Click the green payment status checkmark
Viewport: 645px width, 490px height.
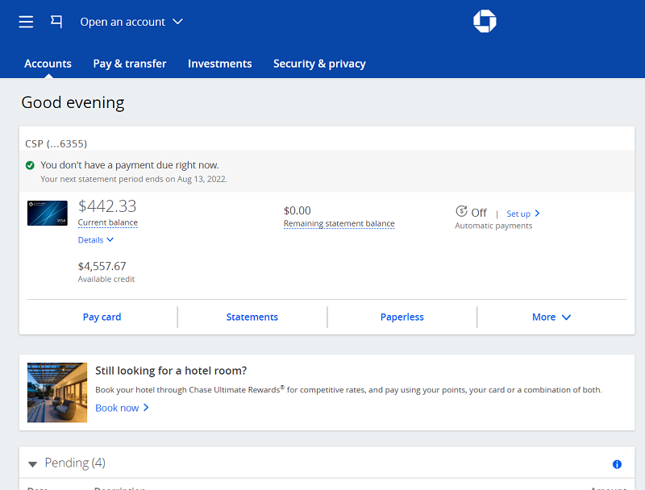30,165
